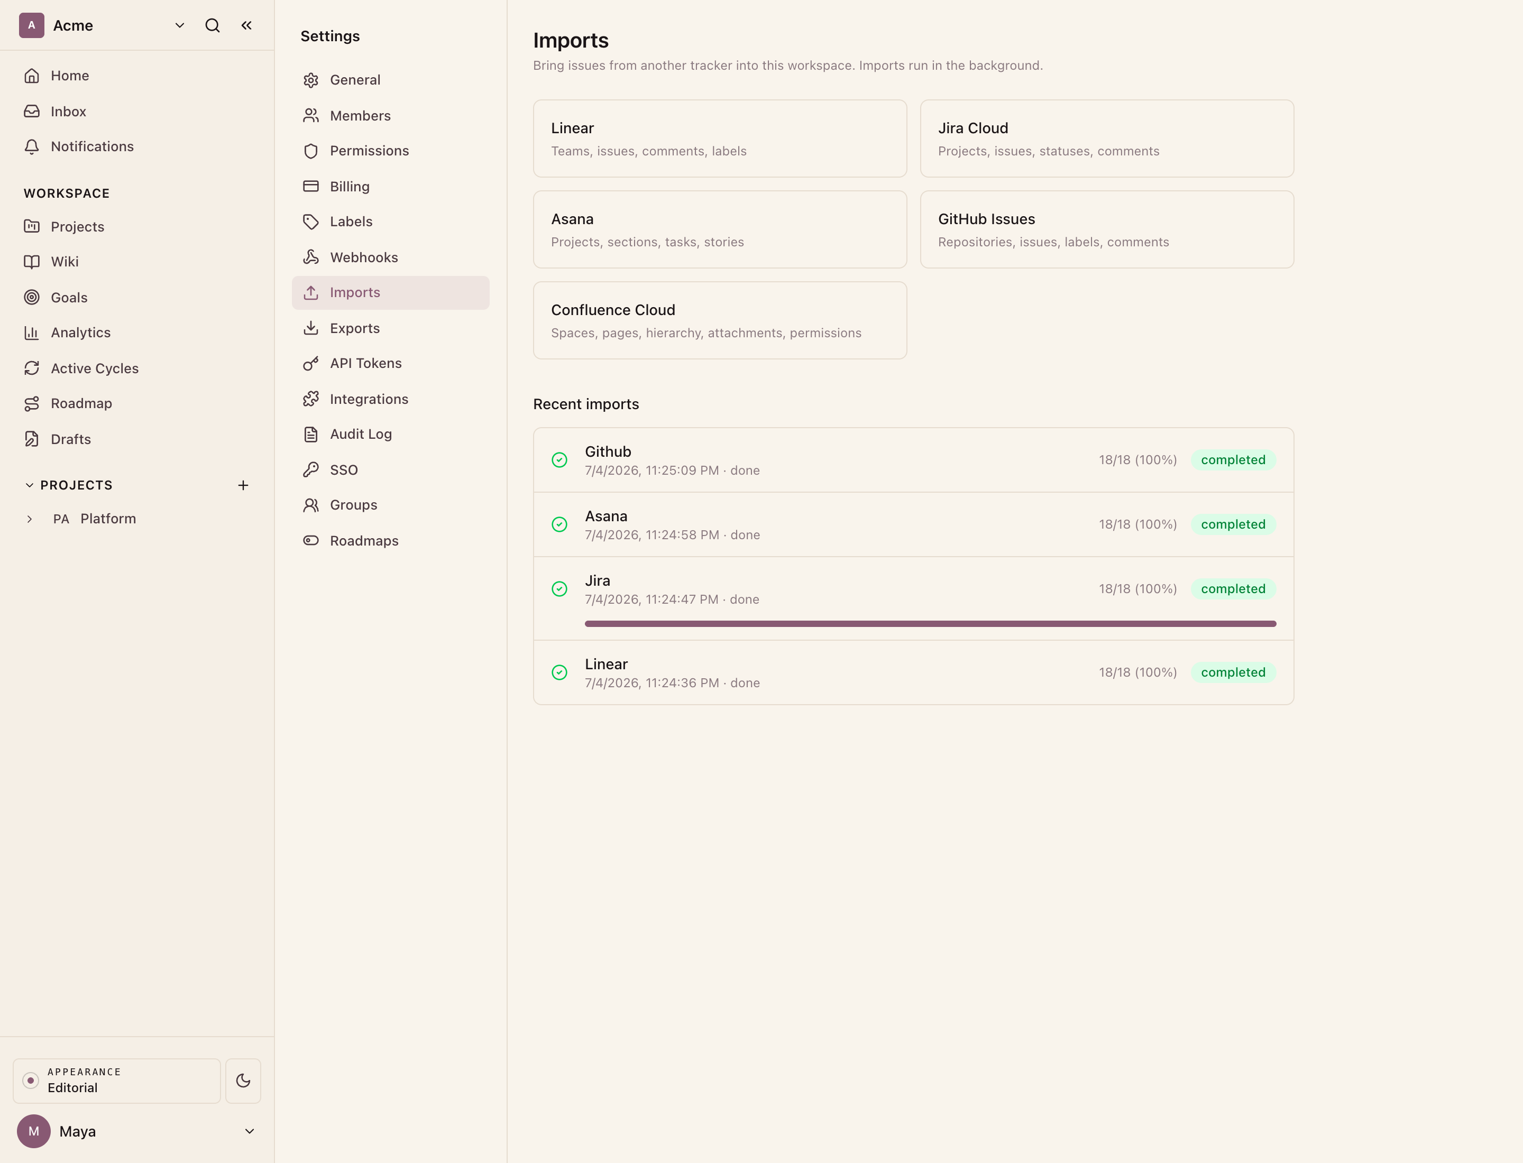Click Jira timestamp 7/4/2026, 11:24:47 PM
The width and height of the screenshot is (1523, 1163).
tap(651, 599)
